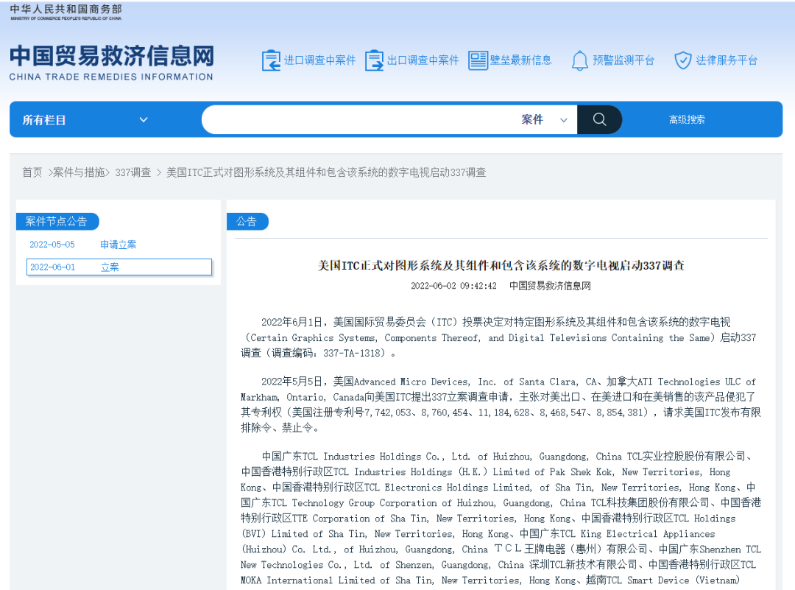Click into the search input field
Screen dimensions: 795x590
click(x=360, y=120)
